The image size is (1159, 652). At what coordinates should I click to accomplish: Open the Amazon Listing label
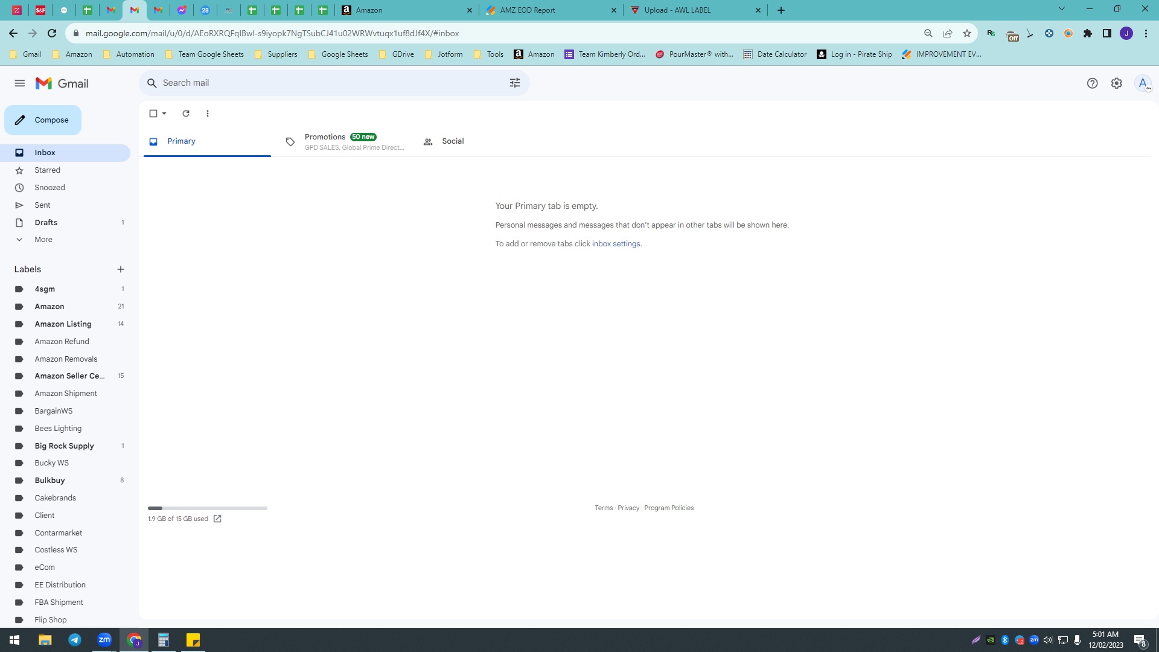coord(65,324)
